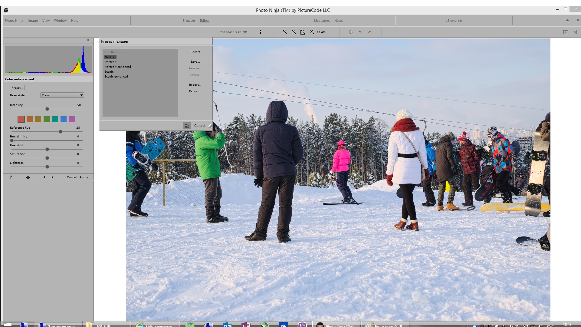Click Remove... in Preset manager
581x327 pixels.
[195, 75]
